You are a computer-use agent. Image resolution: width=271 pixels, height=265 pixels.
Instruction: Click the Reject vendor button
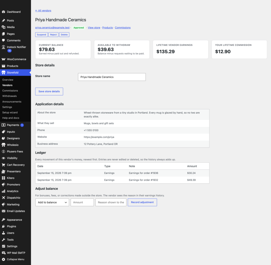click(x=53, y=35)
